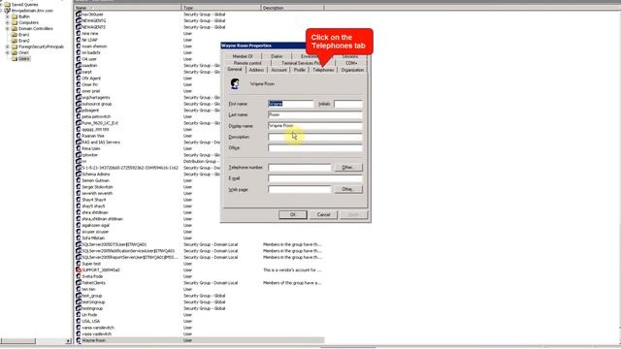Click the outsource group icon
Viewport: 621px width, 349px height.
(79, 104)
